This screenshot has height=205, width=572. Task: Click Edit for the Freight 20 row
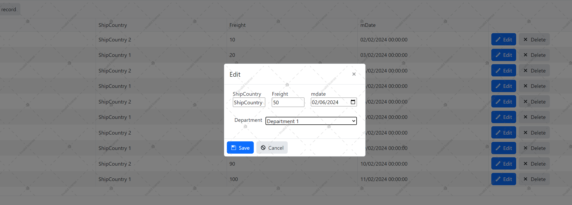coord(504,55)
